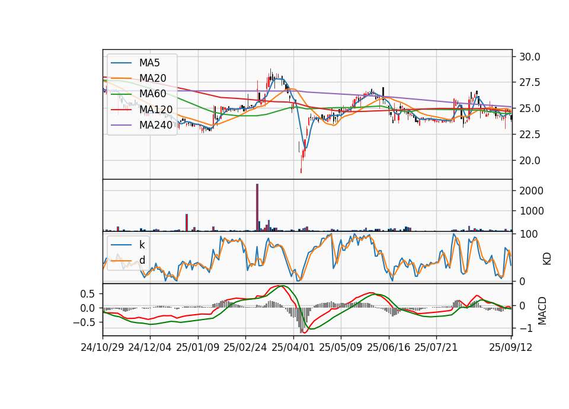Screen dimensions: 569x409
Task: Click the 22.5 price axis label
Action: point(529,135)
